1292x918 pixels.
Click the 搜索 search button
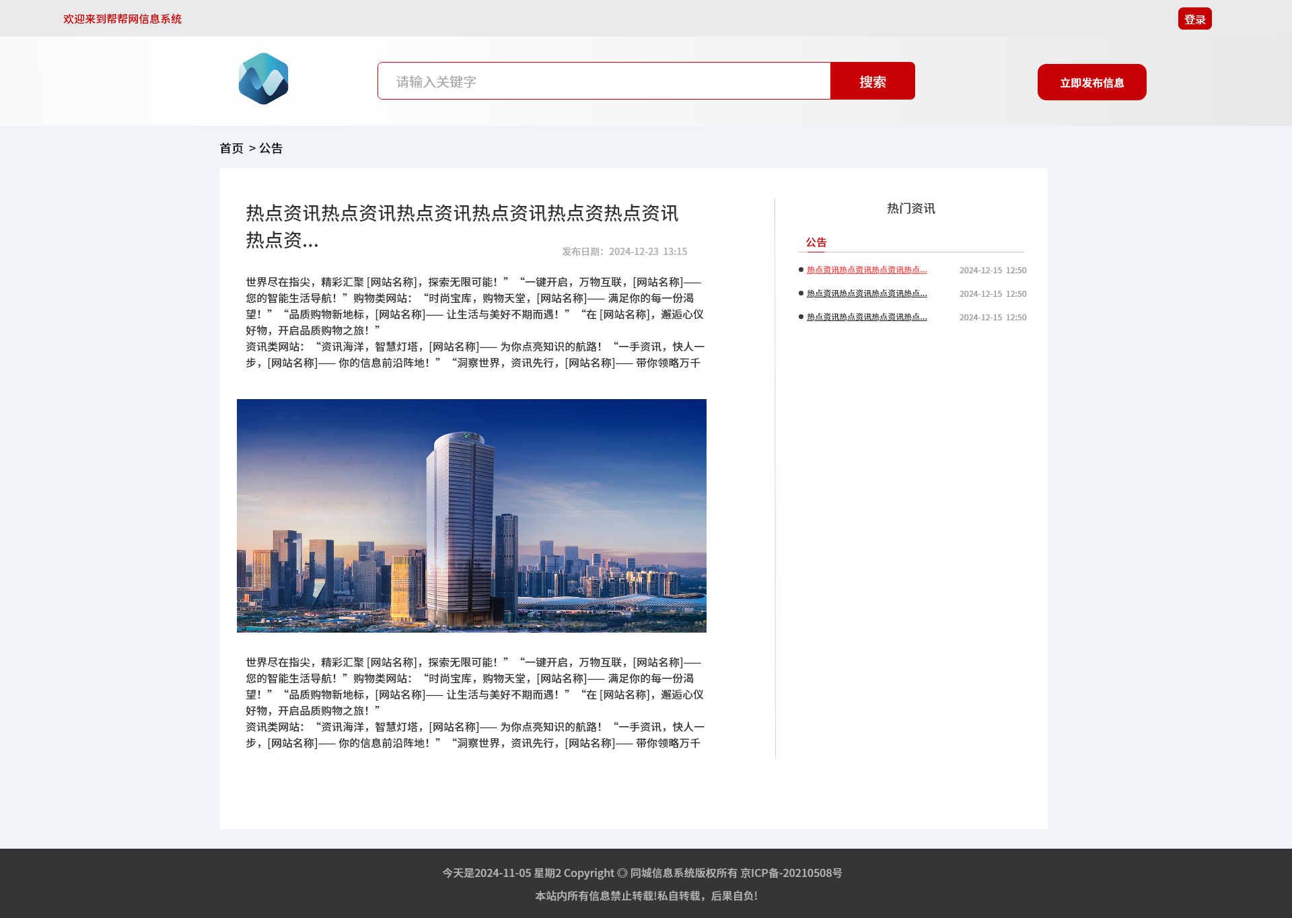pos(872,81)
